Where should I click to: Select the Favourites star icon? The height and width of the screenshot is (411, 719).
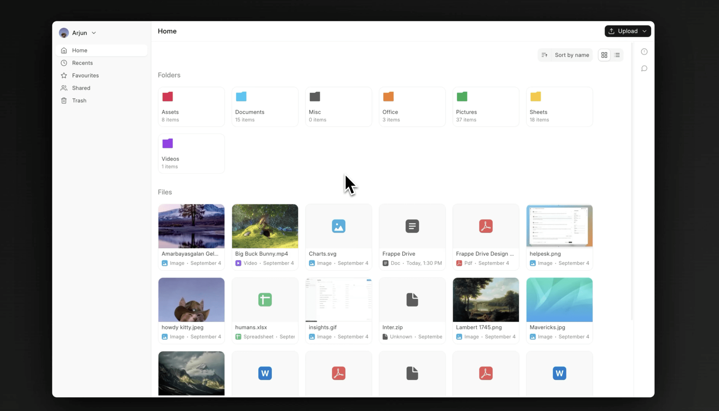64,75
